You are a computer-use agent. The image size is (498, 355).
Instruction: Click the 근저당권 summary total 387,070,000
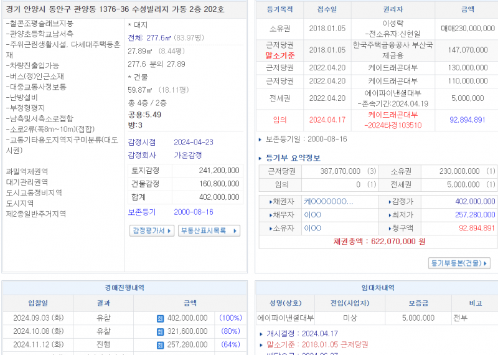pos(340,171)
